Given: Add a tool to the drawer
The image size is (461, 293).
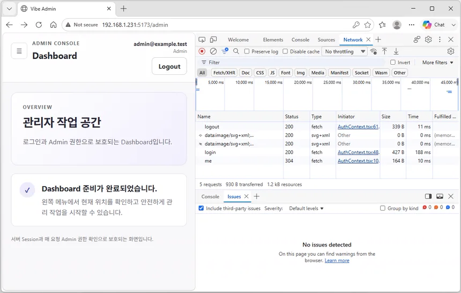Looking at the screenshot, I should click(x=257, y=197).
